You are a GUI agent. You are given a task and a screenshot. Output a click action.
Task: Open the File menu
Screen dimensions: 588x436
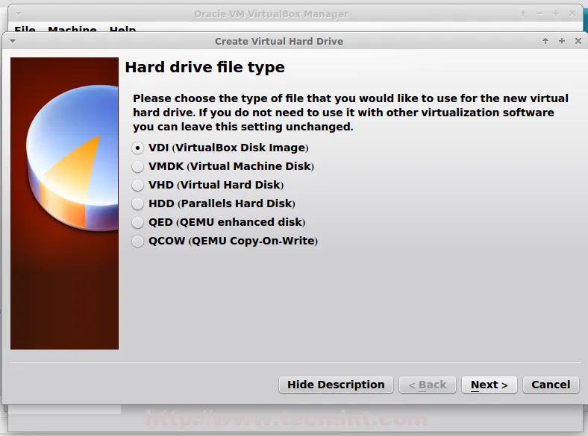tap(25, 30)
